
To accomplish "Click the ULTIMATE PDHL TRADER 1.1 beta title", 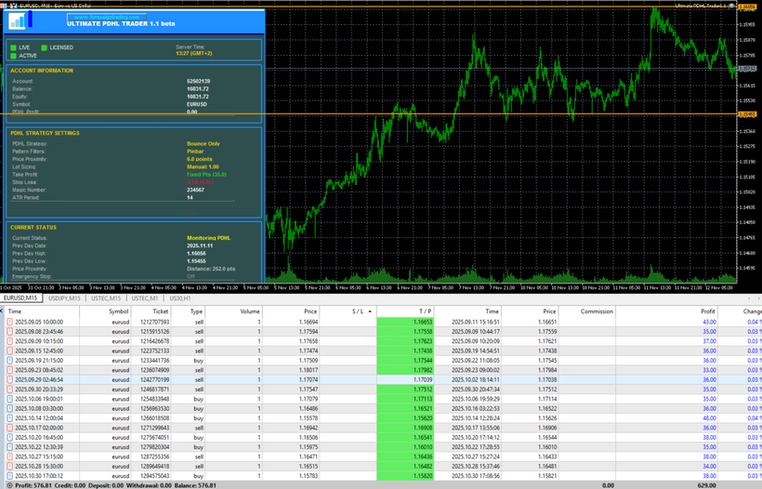I will (121, 23).
